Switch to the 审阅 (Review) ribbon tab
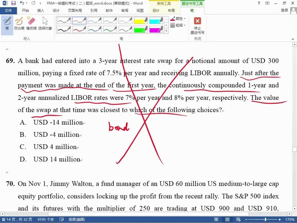This screenshot has height=223, width=297. pyautogui.click(x=124, y=10)
